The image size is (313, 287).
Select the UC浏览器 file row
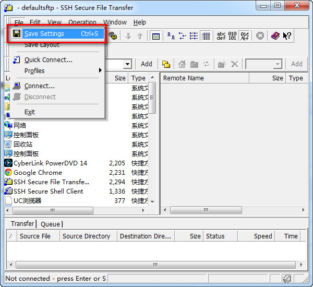click(76, 200)
